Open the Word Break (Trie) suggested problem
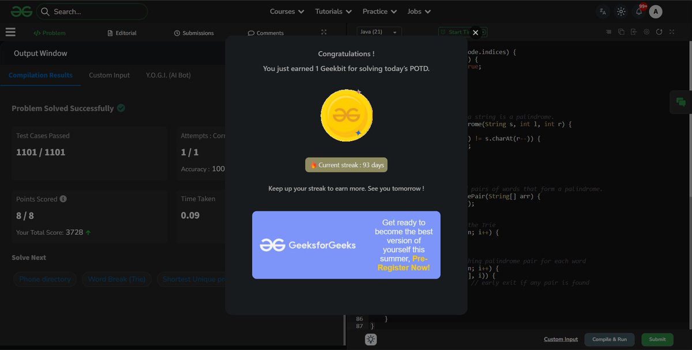 tap(116, 279)
